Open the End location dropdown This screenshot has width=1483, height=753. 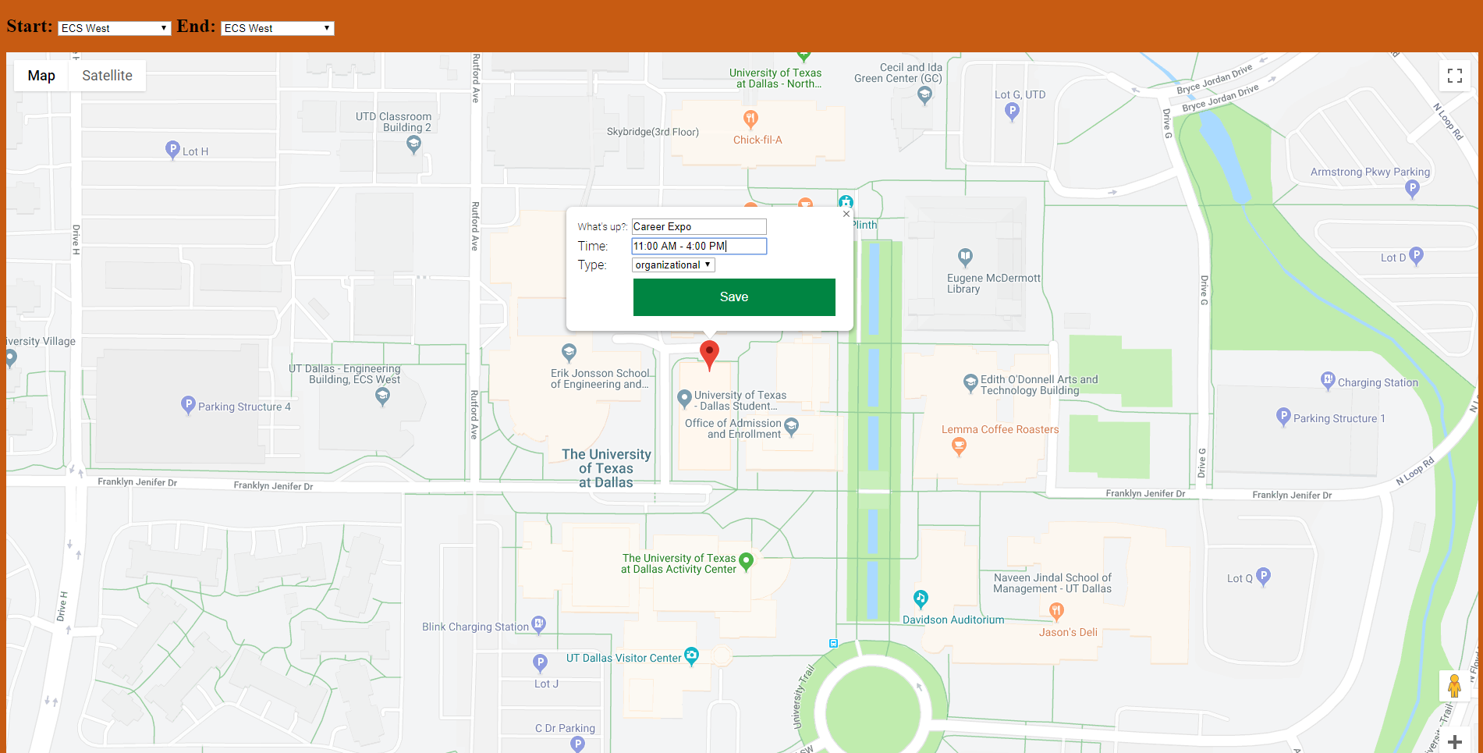click(x=277, y=28)
